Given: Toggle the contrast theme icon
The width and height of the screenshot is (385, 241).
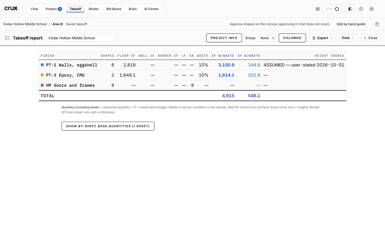Looking at the screenshot, I should pyautogui.click(x=350, y=9).
